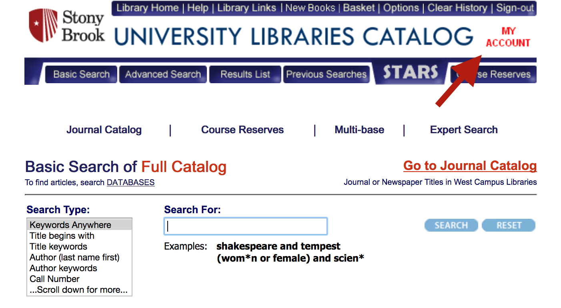Click the RESET button
561x308 pixels.
tap(509, 225)
